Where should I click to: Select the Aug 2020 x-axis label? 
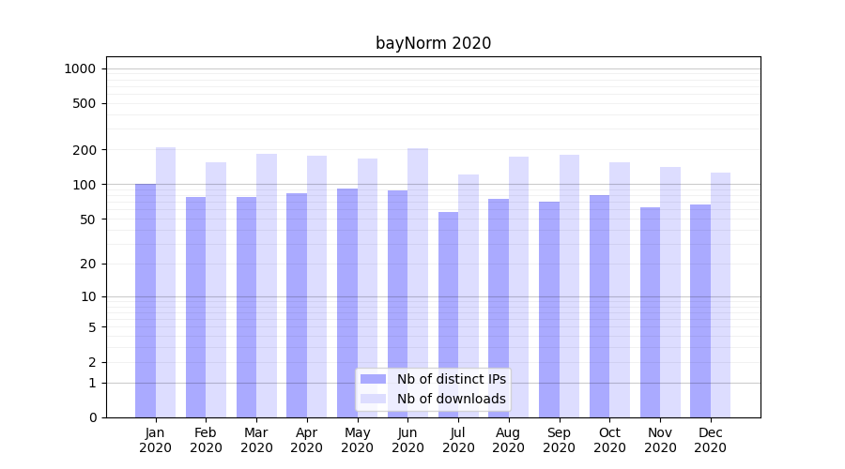pos(508,440)
